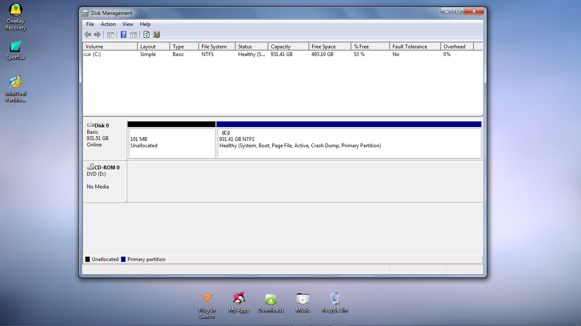Toggle the Show/Hide Action Pane icon

pyautogui.click(x=134, y=35)
